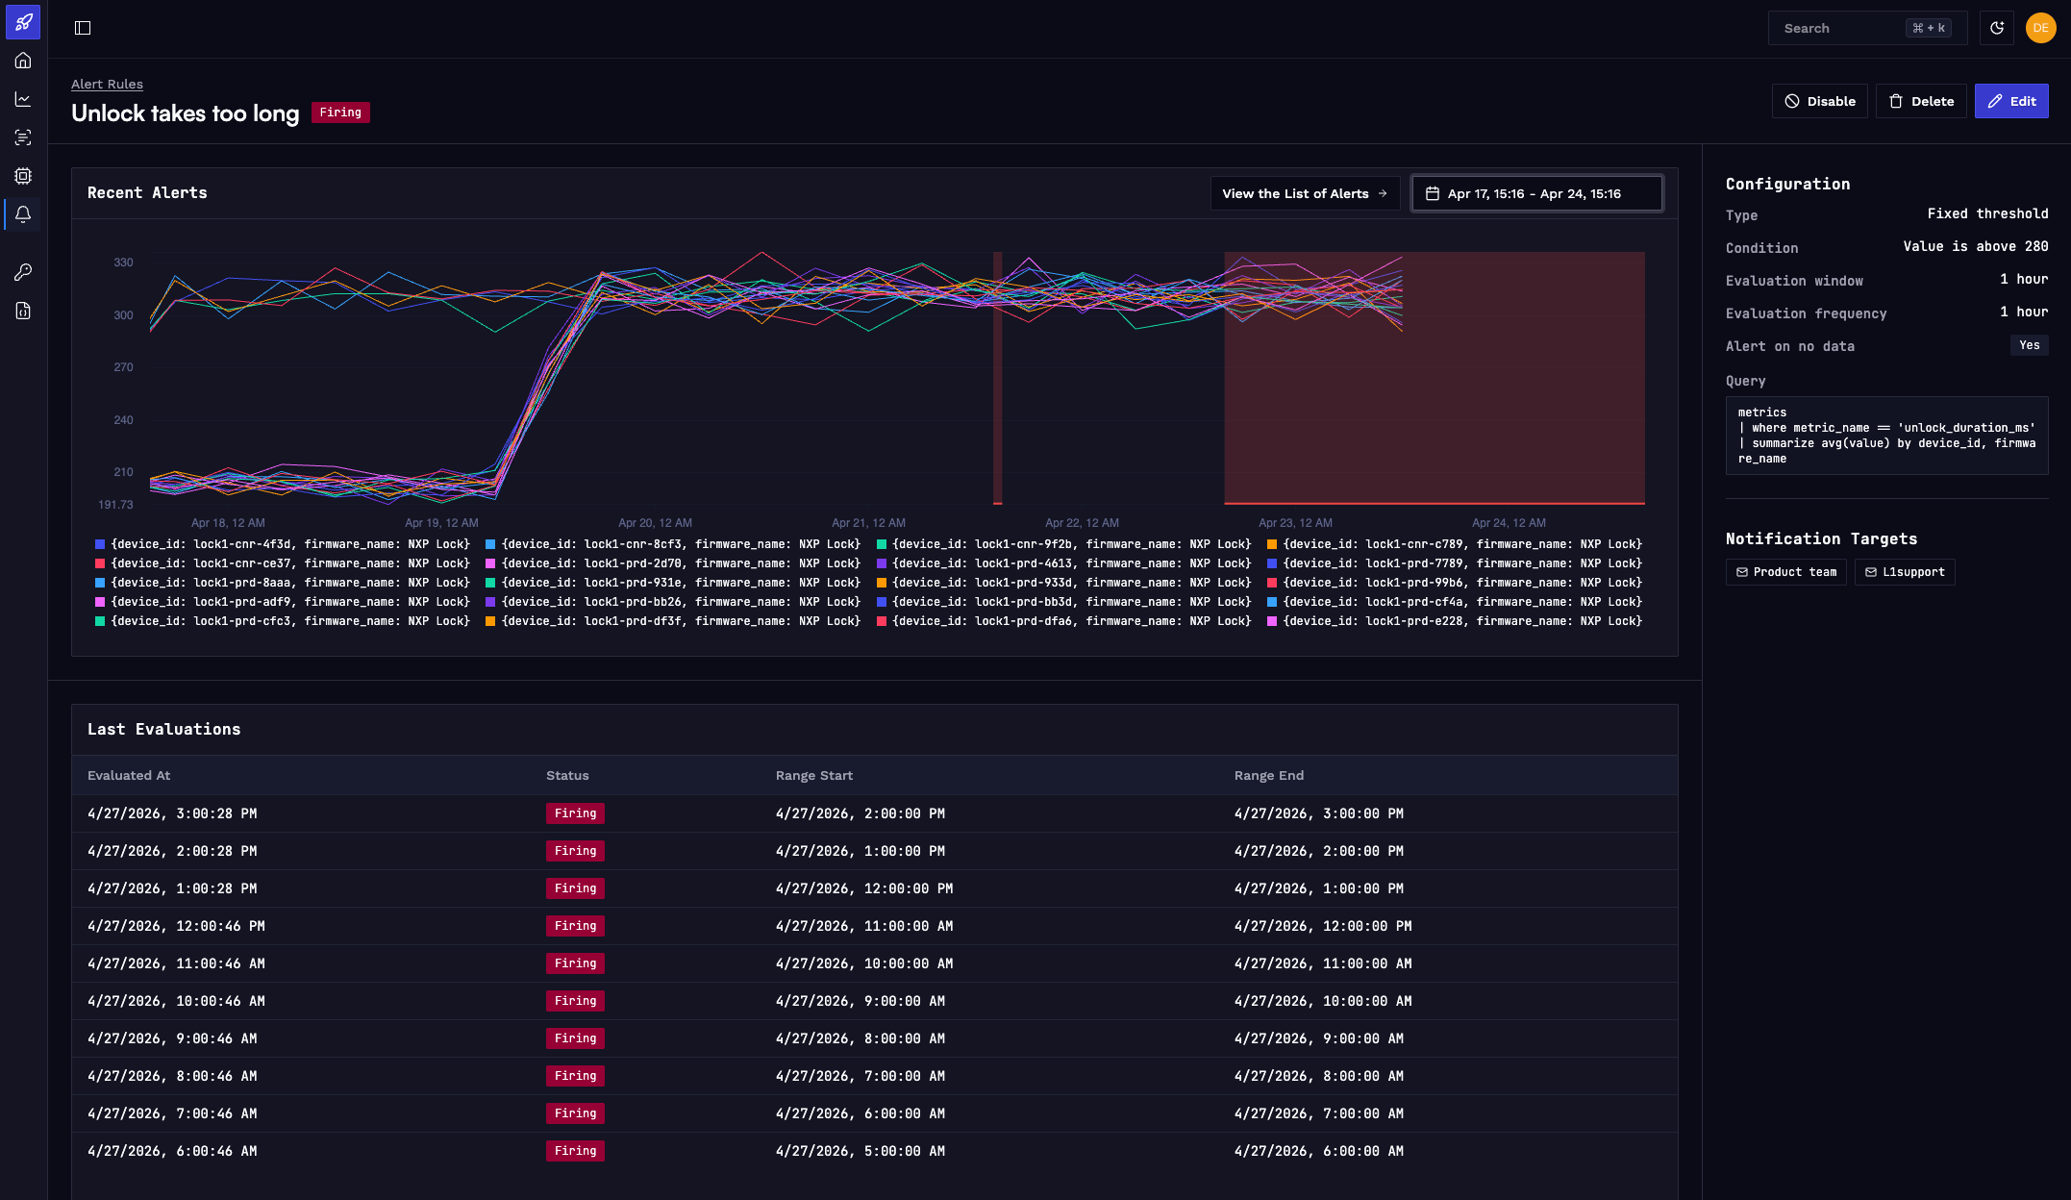Open the document icon in sidebar
Screen dimensions: 2071x1200
coord(23,311)
